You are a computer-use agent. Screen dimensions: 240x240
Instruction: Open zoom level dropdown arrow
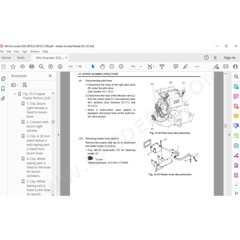[x=141, y=67]
